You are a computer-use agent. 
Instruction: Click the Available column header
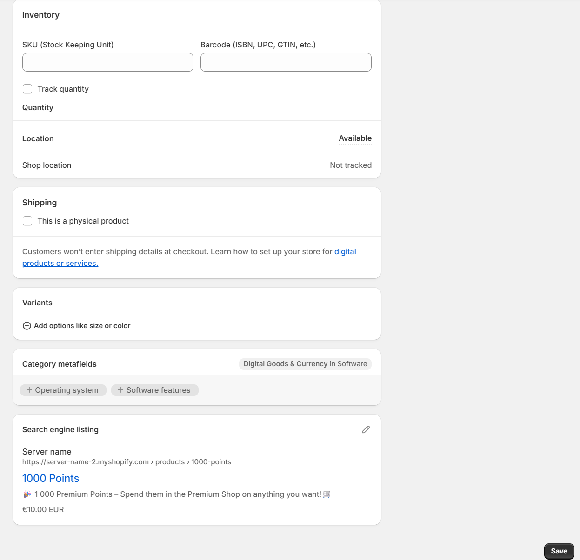(x=355, y=138)
